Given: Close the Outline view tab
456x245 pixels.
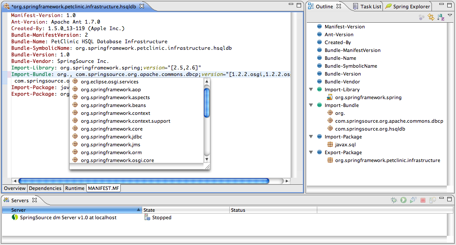Looking at the screenshot, I should (339, 6).
